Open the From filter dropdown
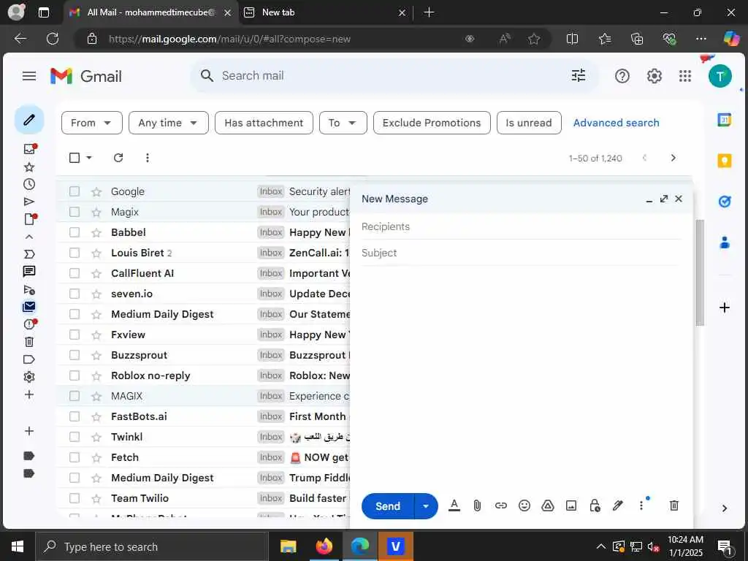Screen dimensions: 748x561 pyautogui.click(x=91, y=123)
